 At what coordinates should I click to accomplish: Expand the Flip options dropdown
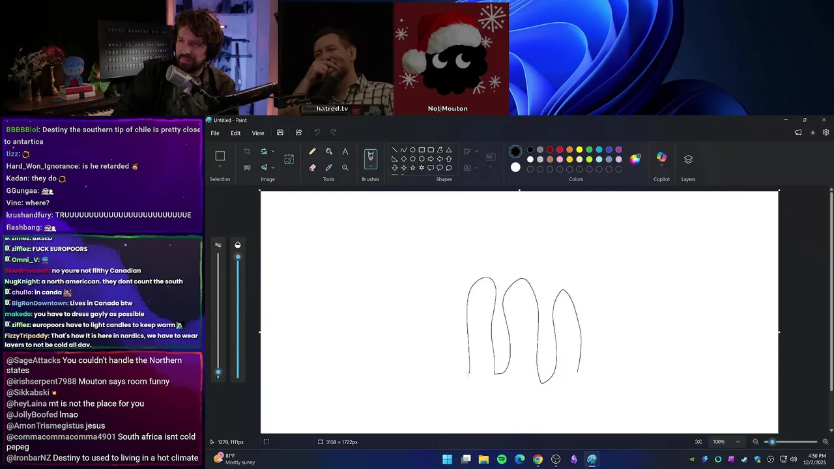pyautogui.click(x=272, y=167)
